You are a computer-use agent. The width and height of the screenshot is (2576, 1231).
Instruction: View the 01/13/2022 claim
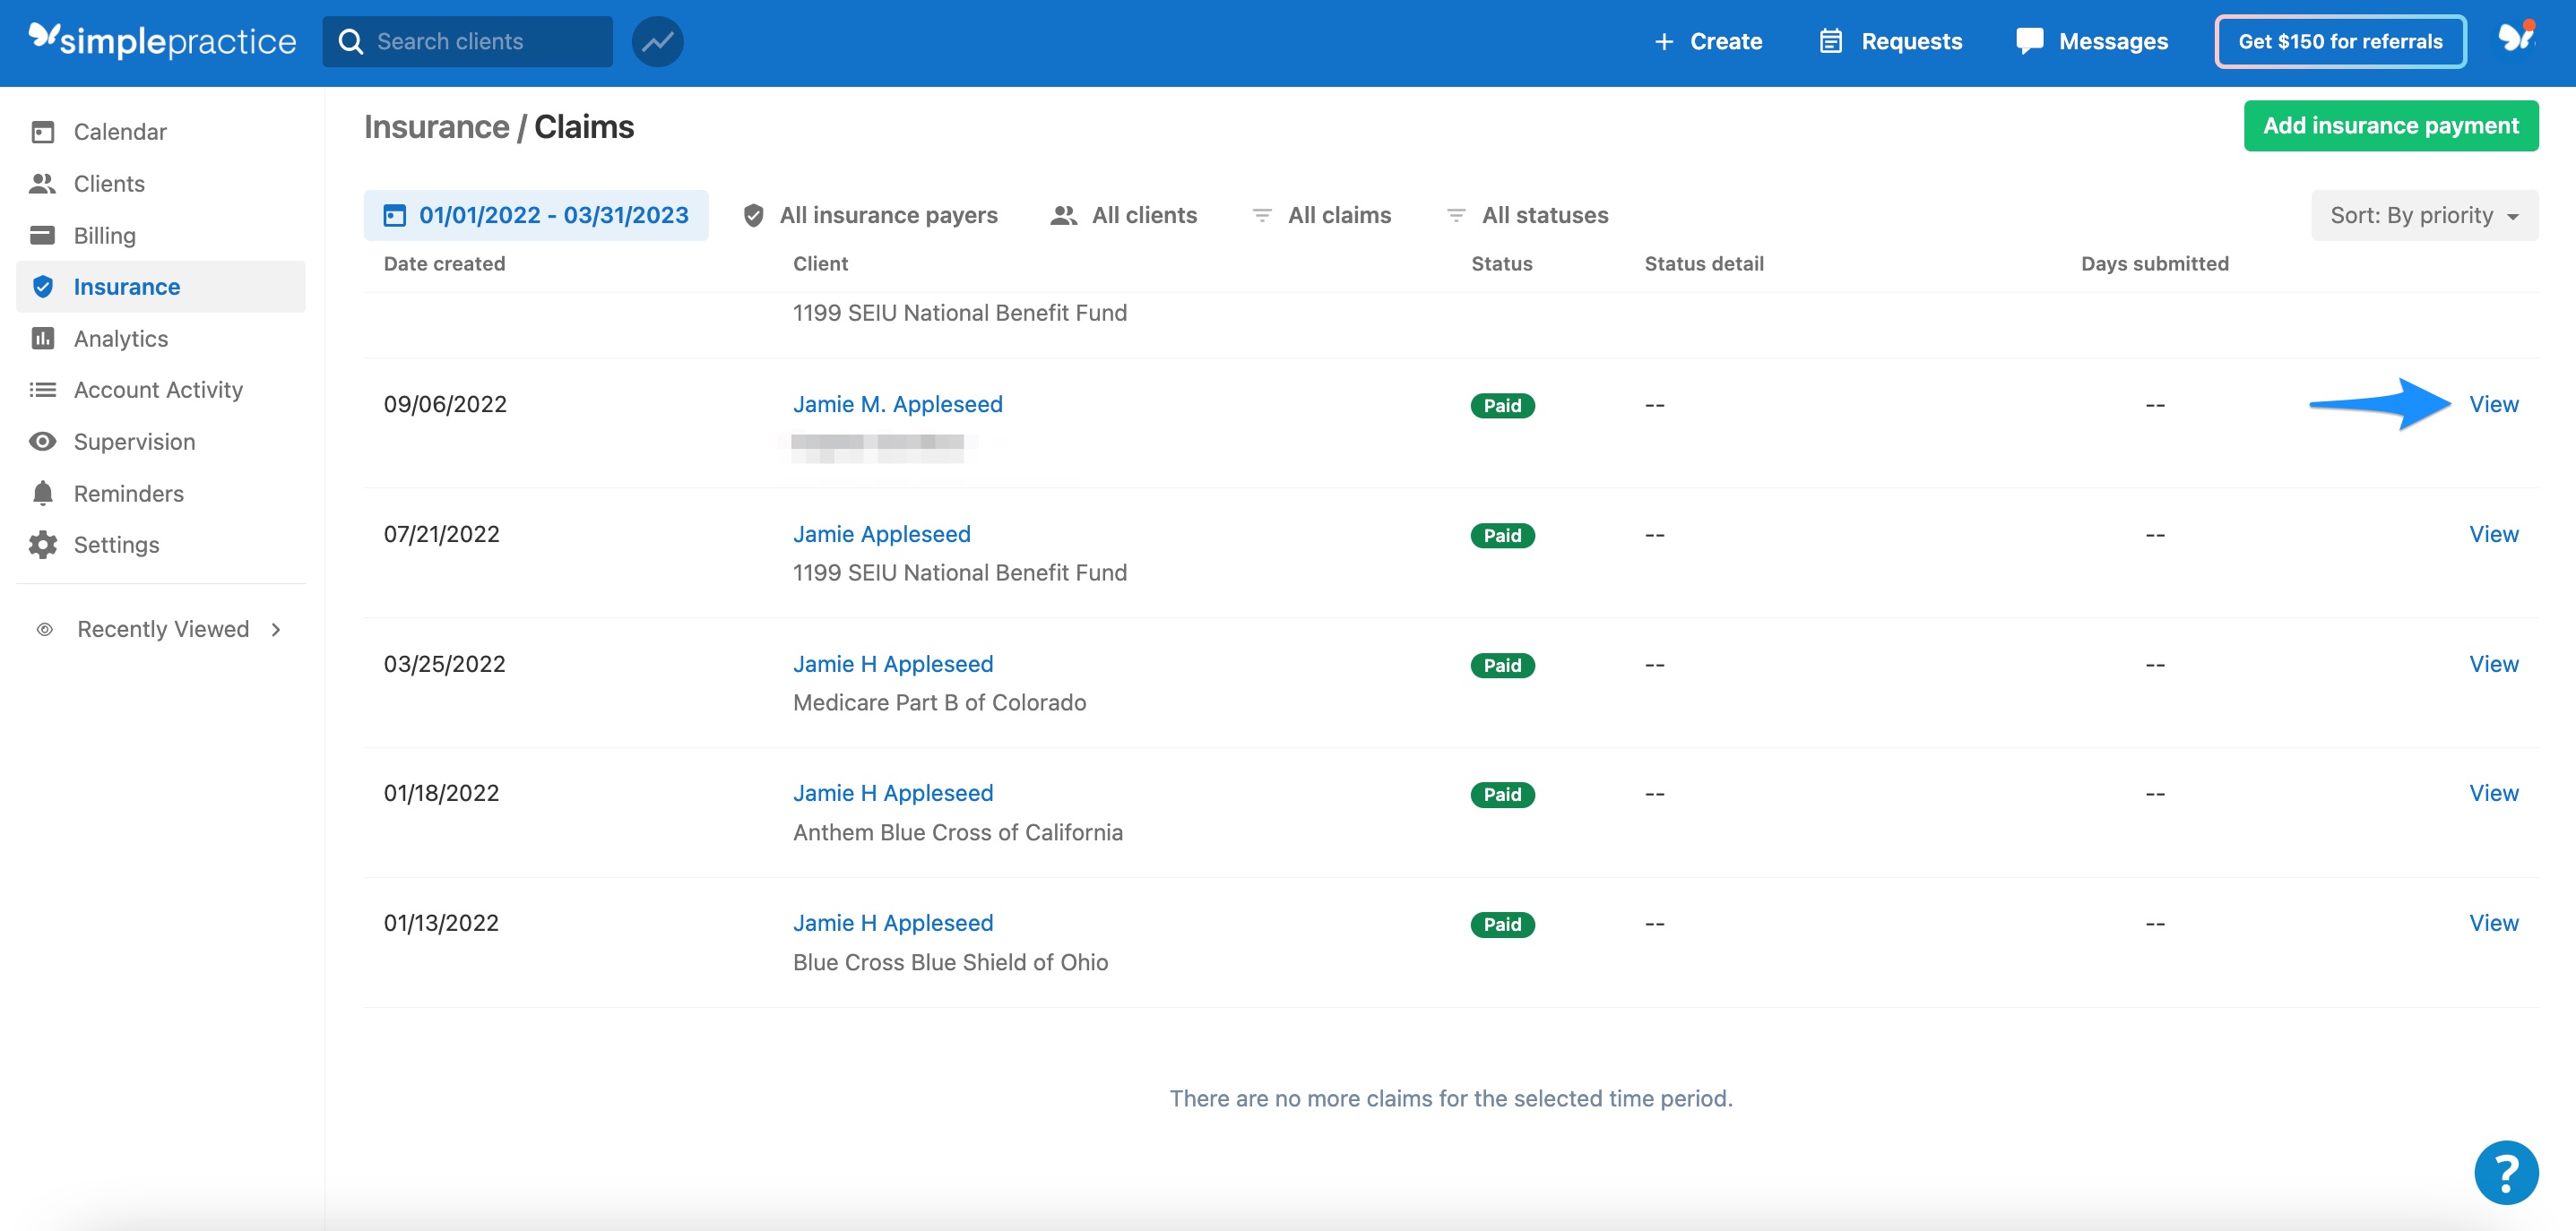click(x=2493, y=923)
